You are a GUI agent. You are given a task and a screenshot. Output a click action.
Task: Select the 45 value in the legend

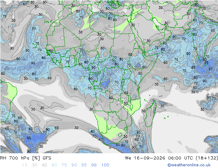coord(44,165)
